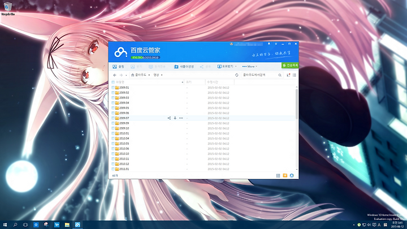Open the green transfer list button
This screenshot has height=229, width=407.
pyautogui.click(x=290, y=66)
